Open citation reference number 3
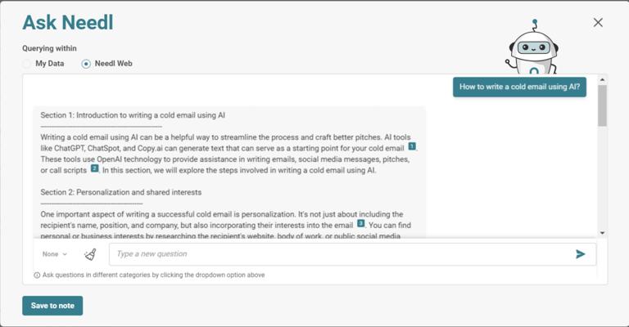The height and width of the screenshot is (327, 629). [360, 222]
